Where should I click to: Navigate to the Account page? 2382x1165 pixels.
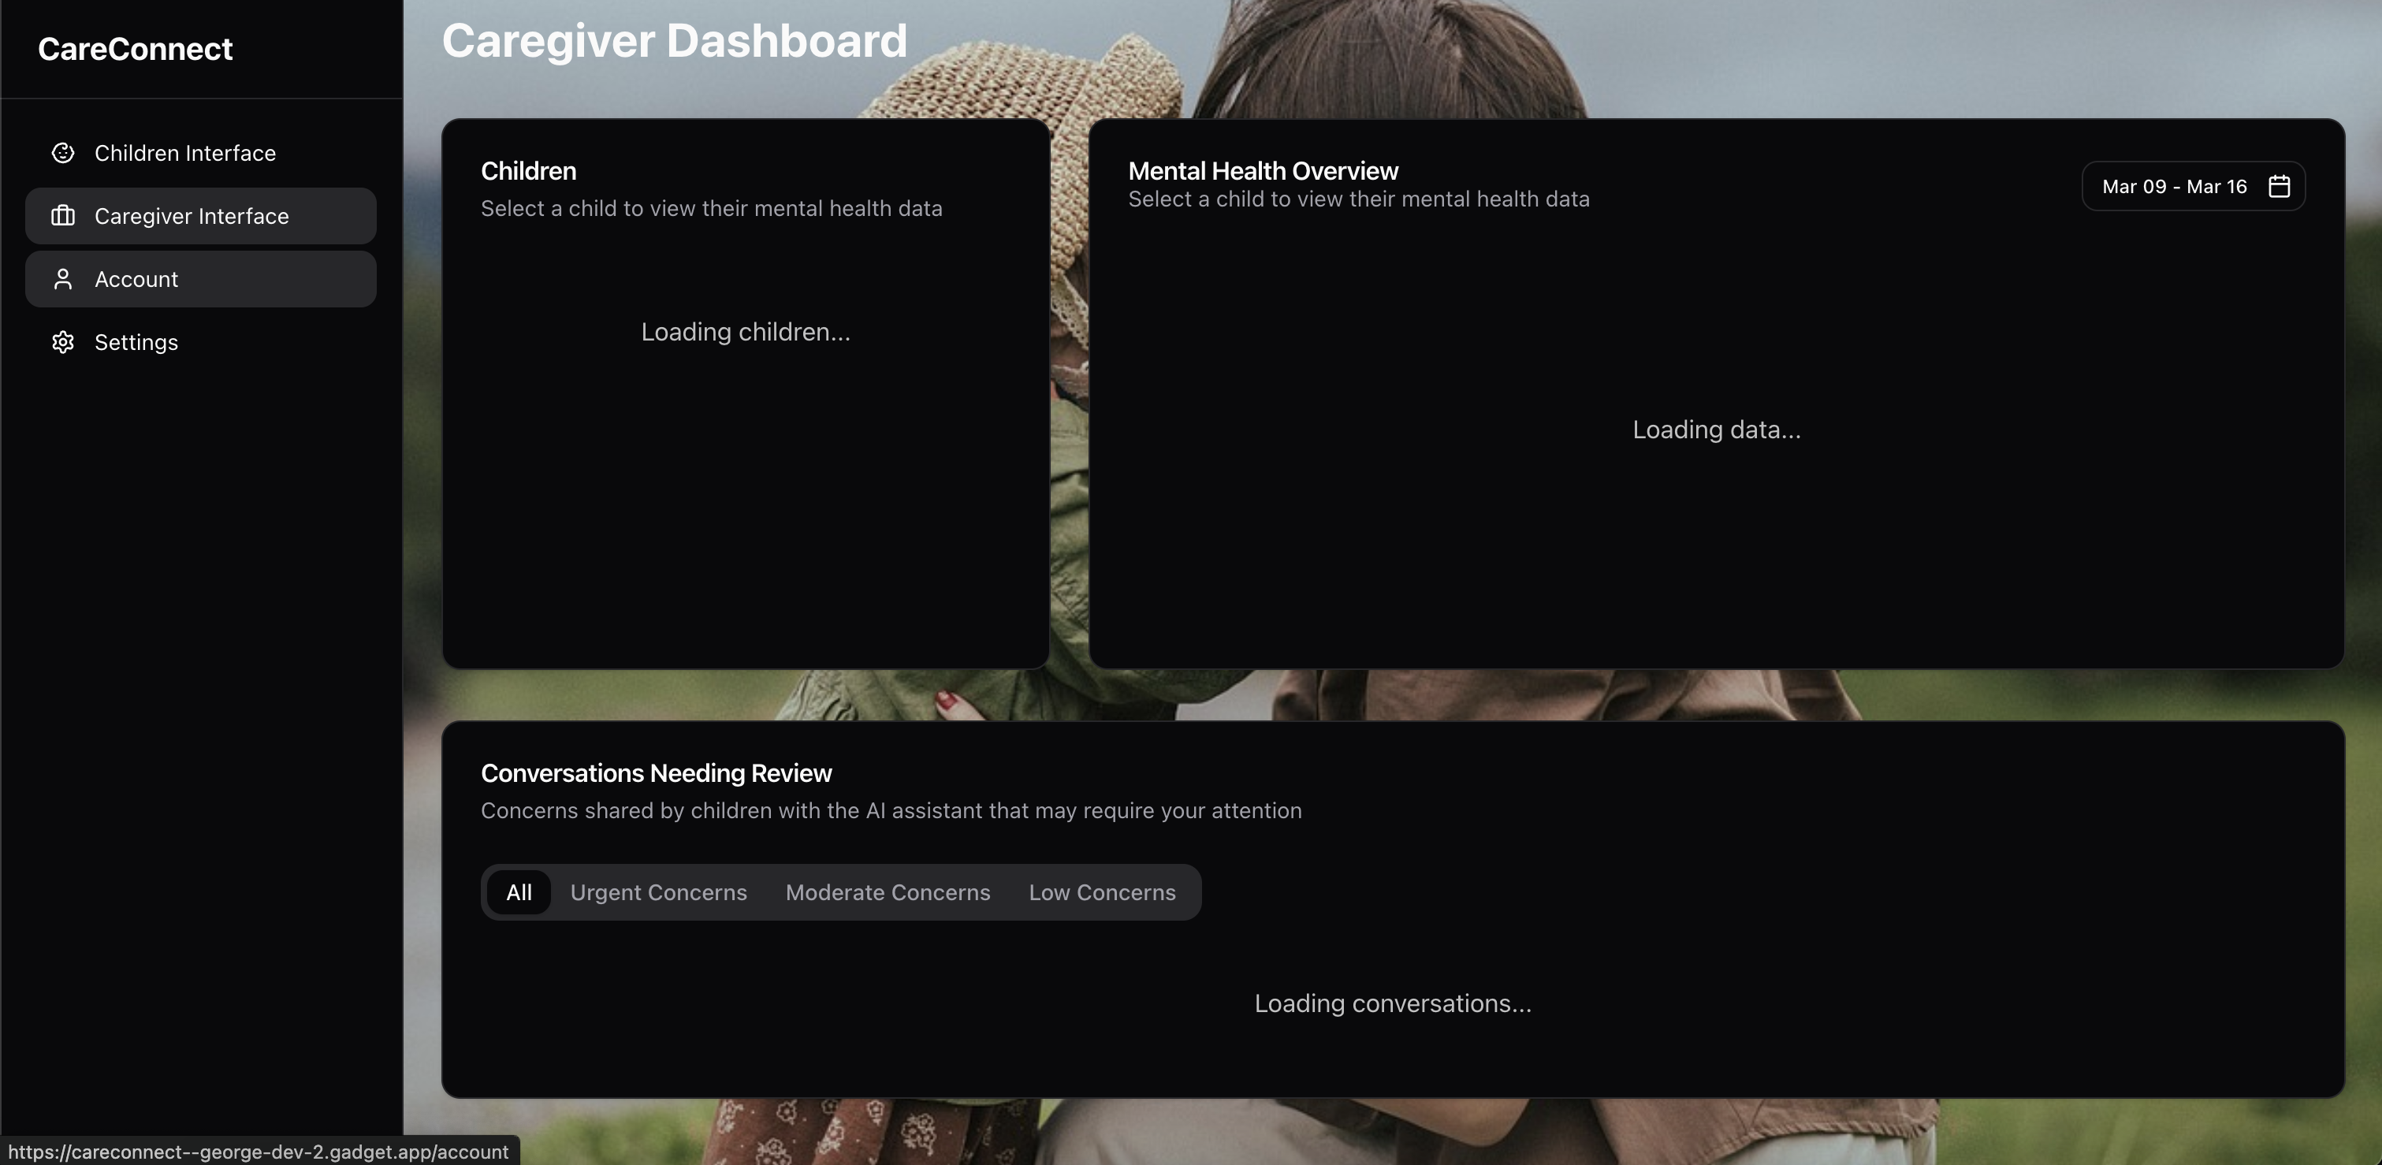point(136,279)
